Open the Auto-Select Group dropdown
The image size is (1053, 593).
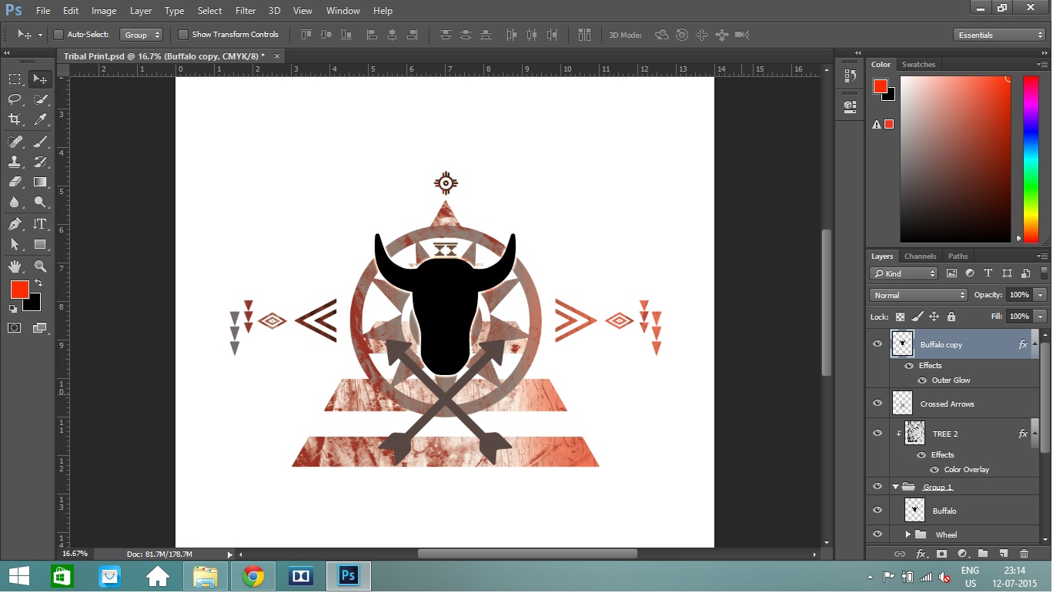[x=142, y=35]
